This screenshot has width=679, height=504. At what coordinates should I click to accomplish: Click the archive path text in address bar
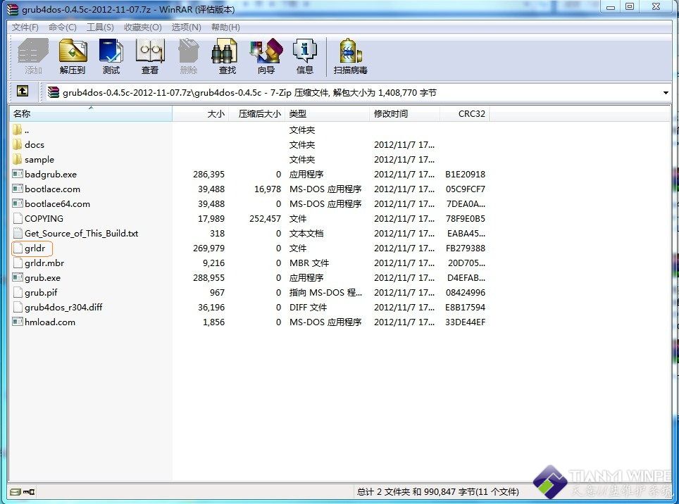[x=249, y=93]
